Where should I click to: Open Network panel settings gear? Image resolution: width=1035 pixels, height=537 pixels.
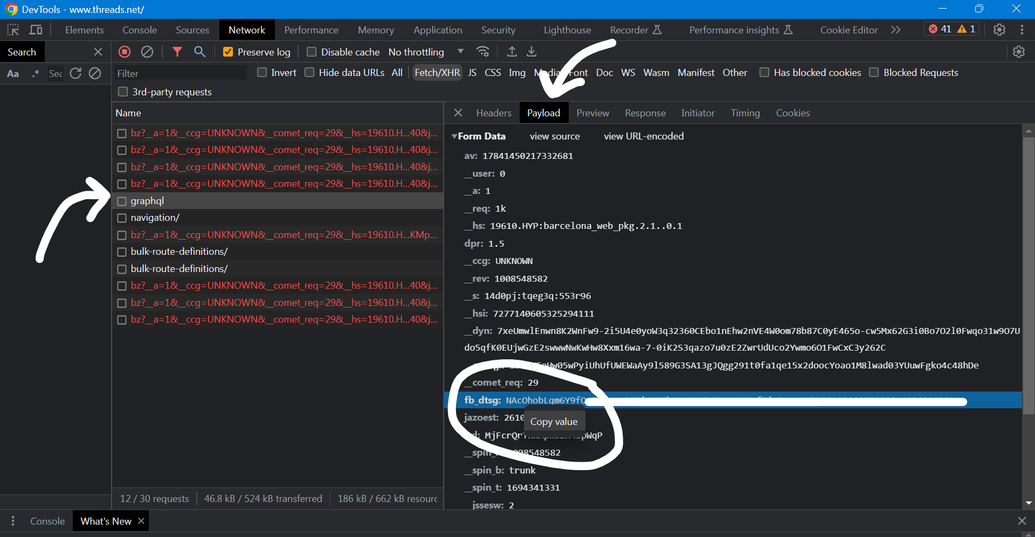[x=1019, y=52]
